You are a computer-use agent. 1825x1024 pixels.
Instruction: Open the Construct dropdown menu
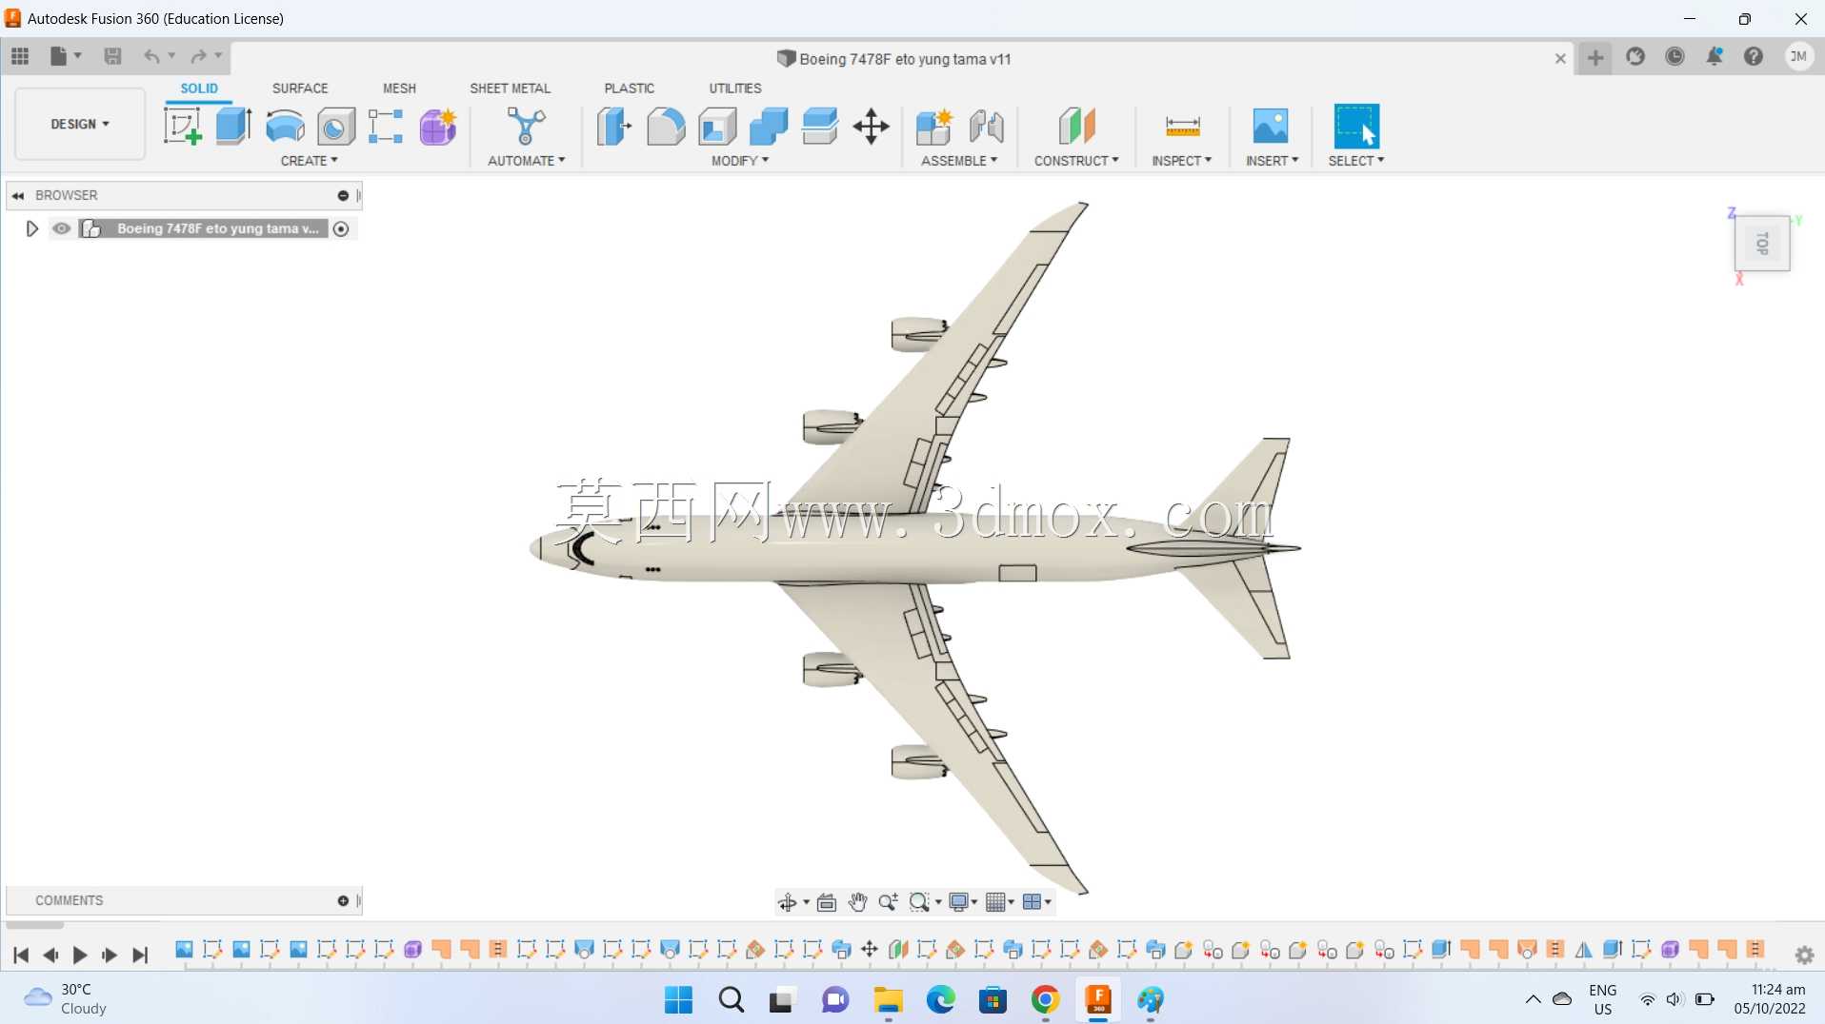[1076, 161]
